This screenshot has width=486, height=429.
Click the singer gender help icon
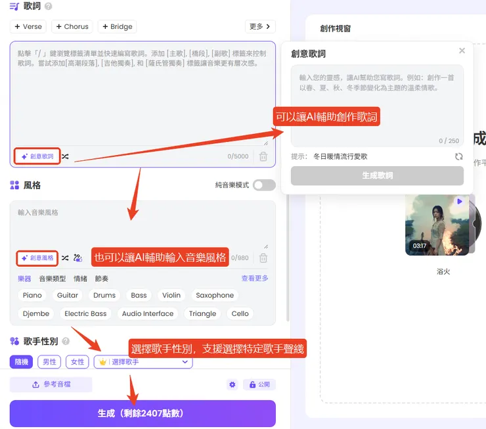tap(66, 341)
